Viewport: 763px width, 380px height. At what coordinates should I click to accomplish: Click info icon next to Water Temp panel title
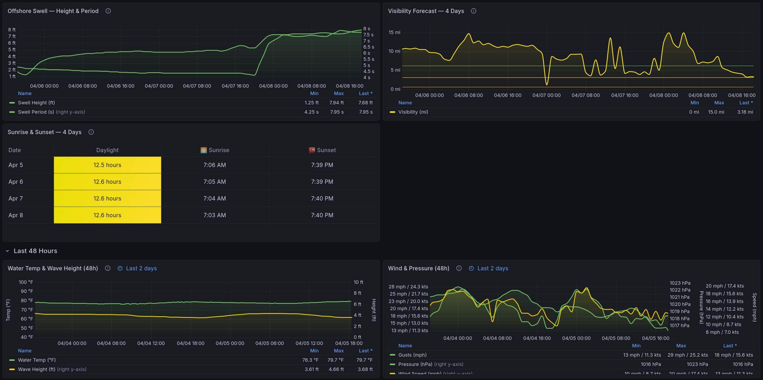tap(107, 268)
